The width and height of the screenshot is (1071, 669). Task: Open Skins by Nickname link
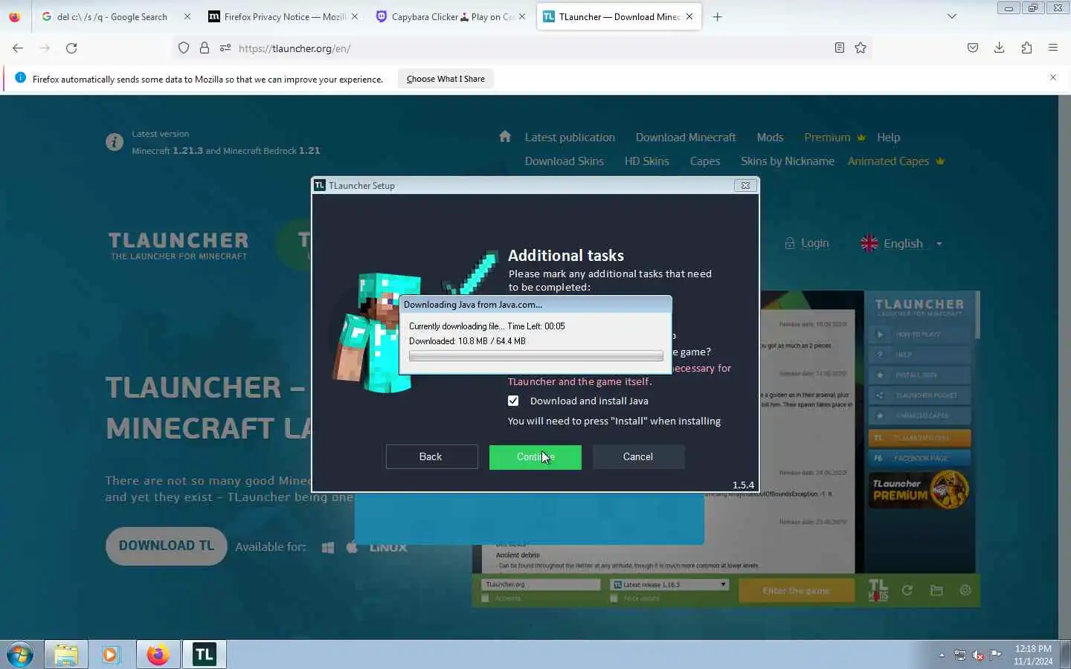point(787,161)
